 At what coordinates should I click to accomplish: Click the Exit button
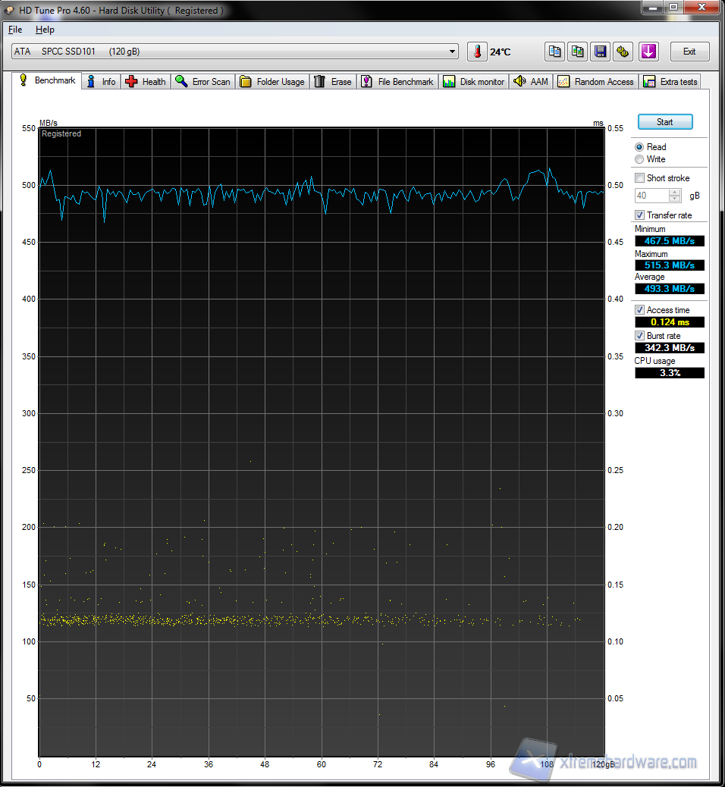point(689,52)
